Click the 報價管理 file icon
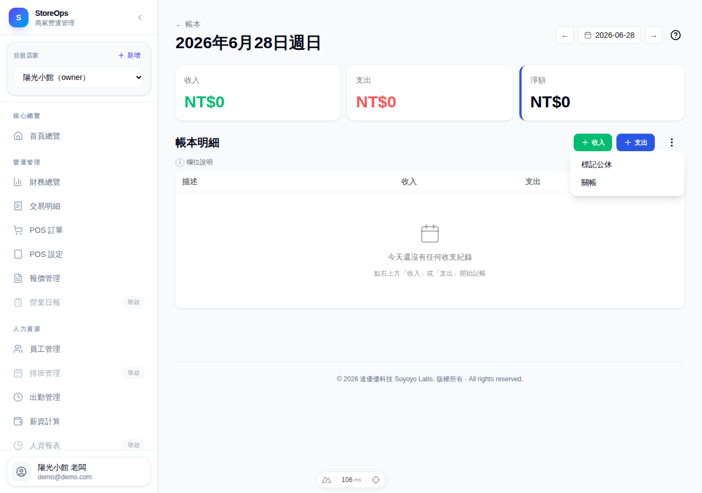 (x=18, y=278)
